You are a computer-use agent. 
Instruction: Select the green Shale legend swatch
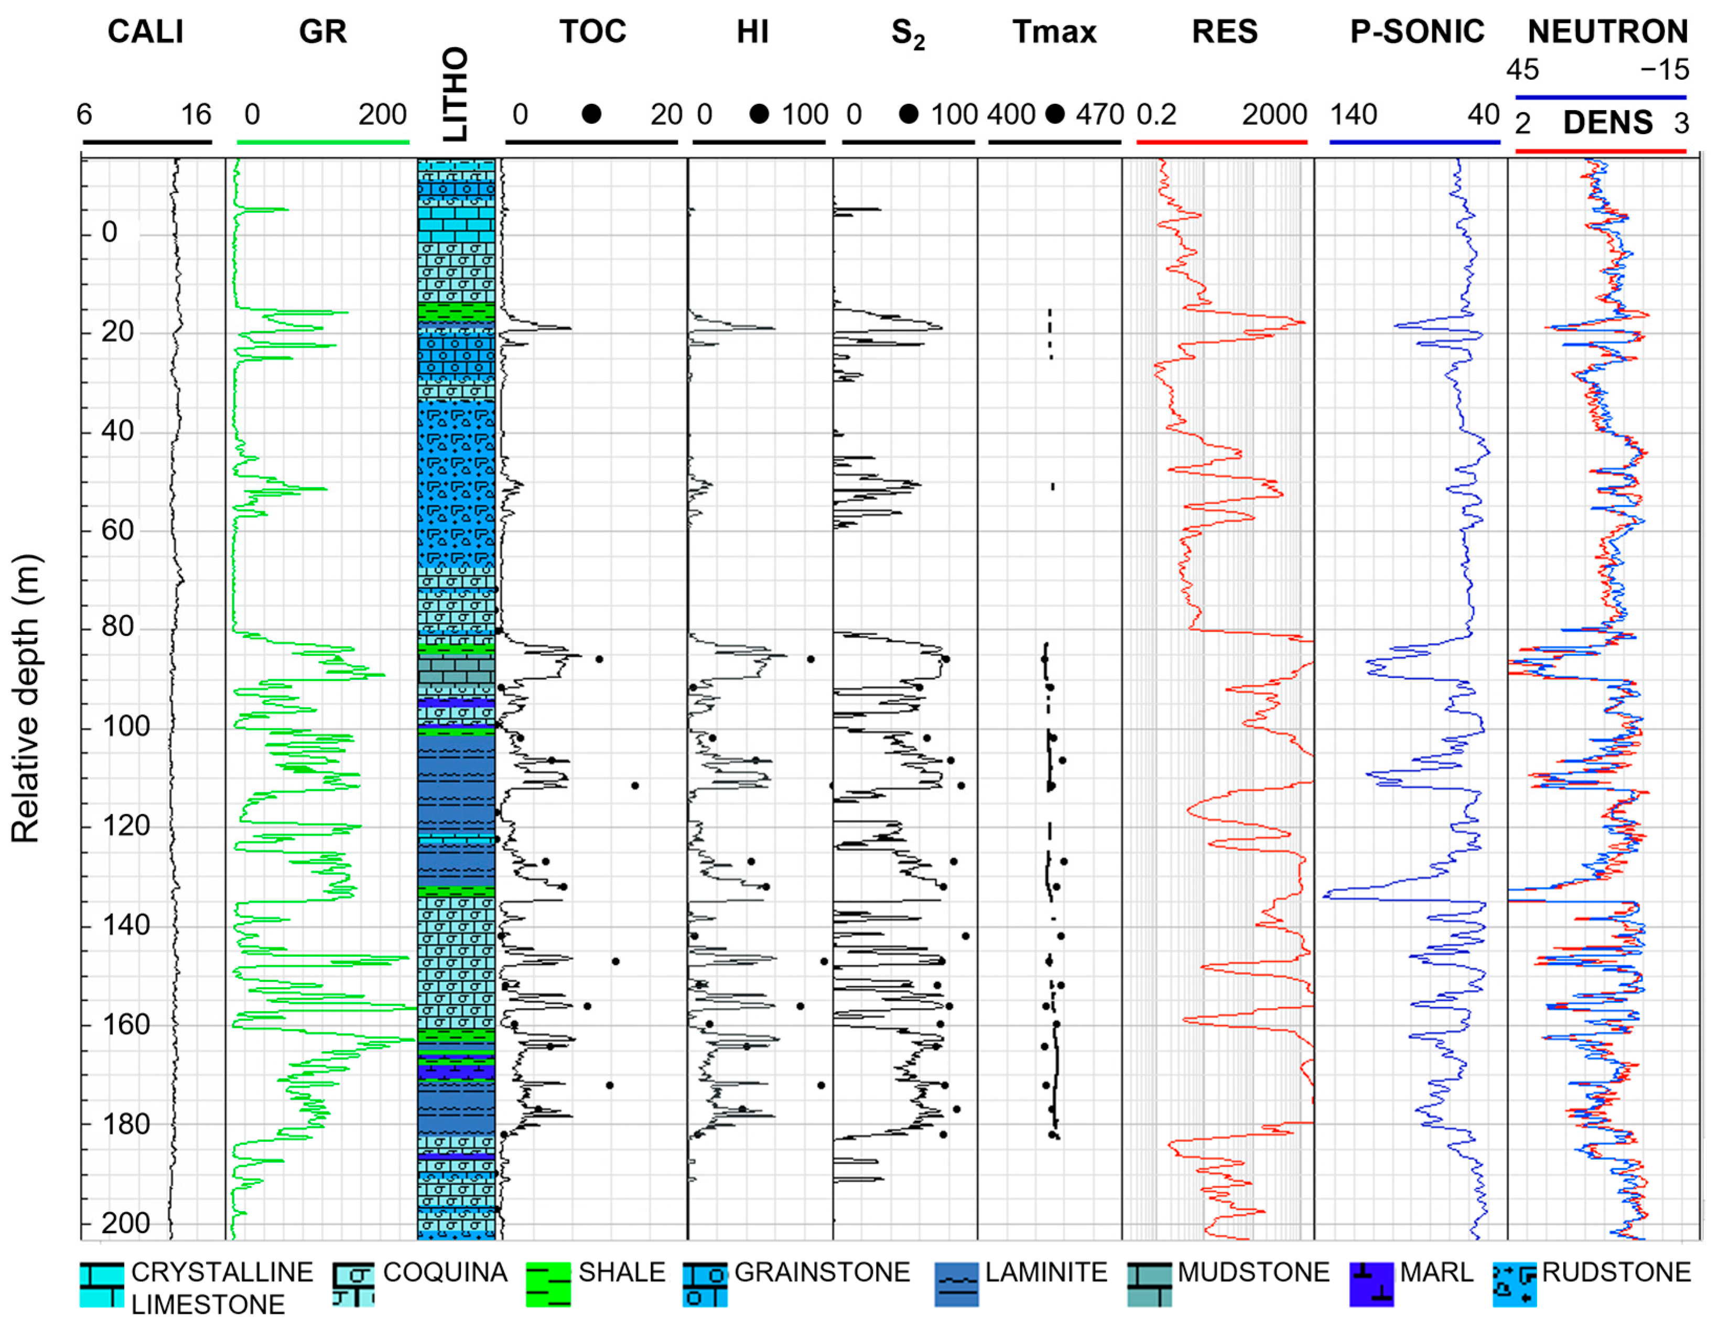point(547,1285)
